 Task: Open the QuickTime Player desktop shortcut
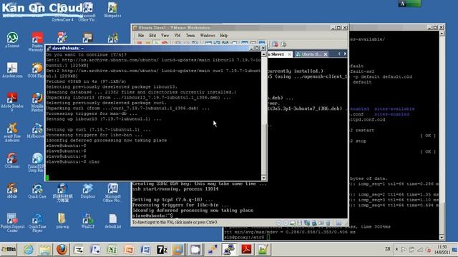point(37,223)
